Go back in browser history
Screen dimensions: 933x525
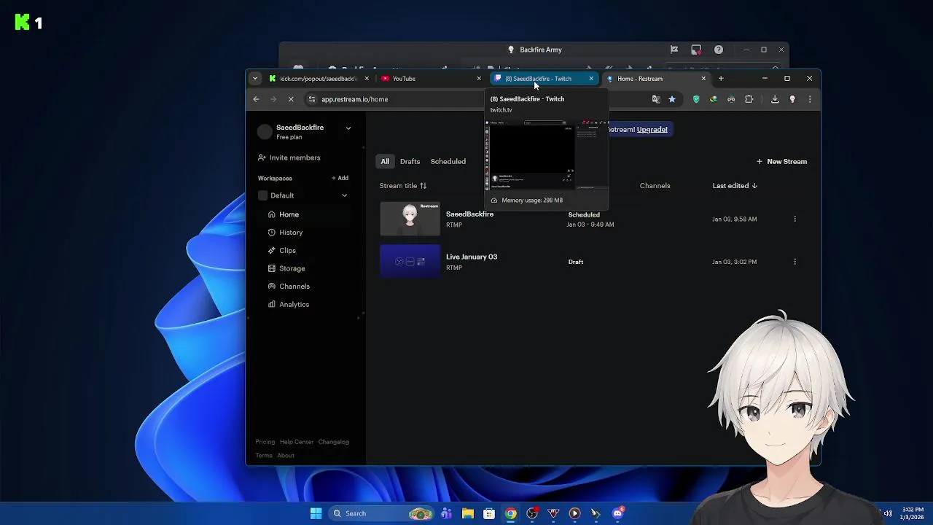(256, 99)
